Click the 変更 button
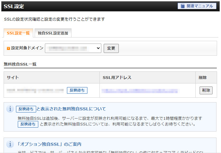221x153 pixels. [111, 48]
